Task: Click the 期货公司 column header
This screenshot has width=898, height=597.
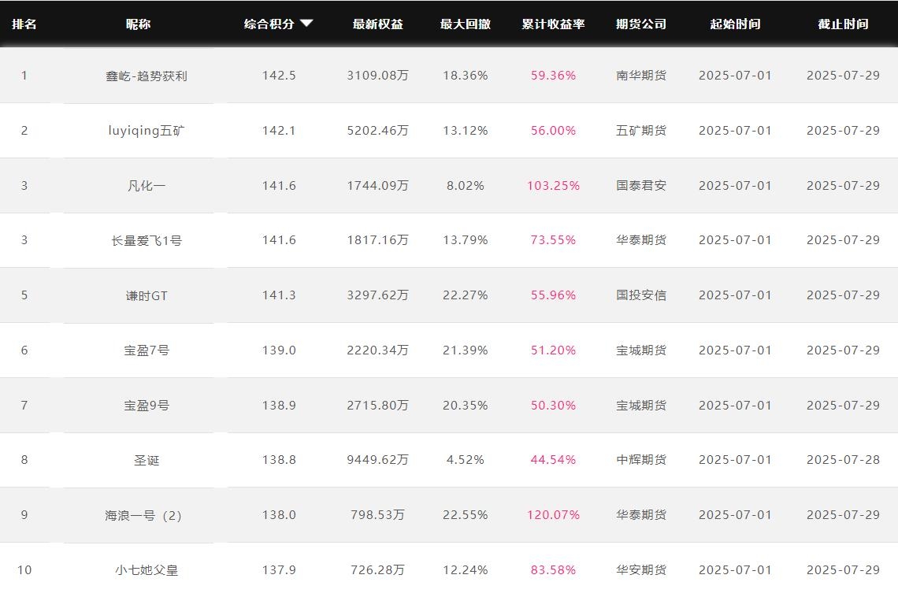Action: pos(640,24)
